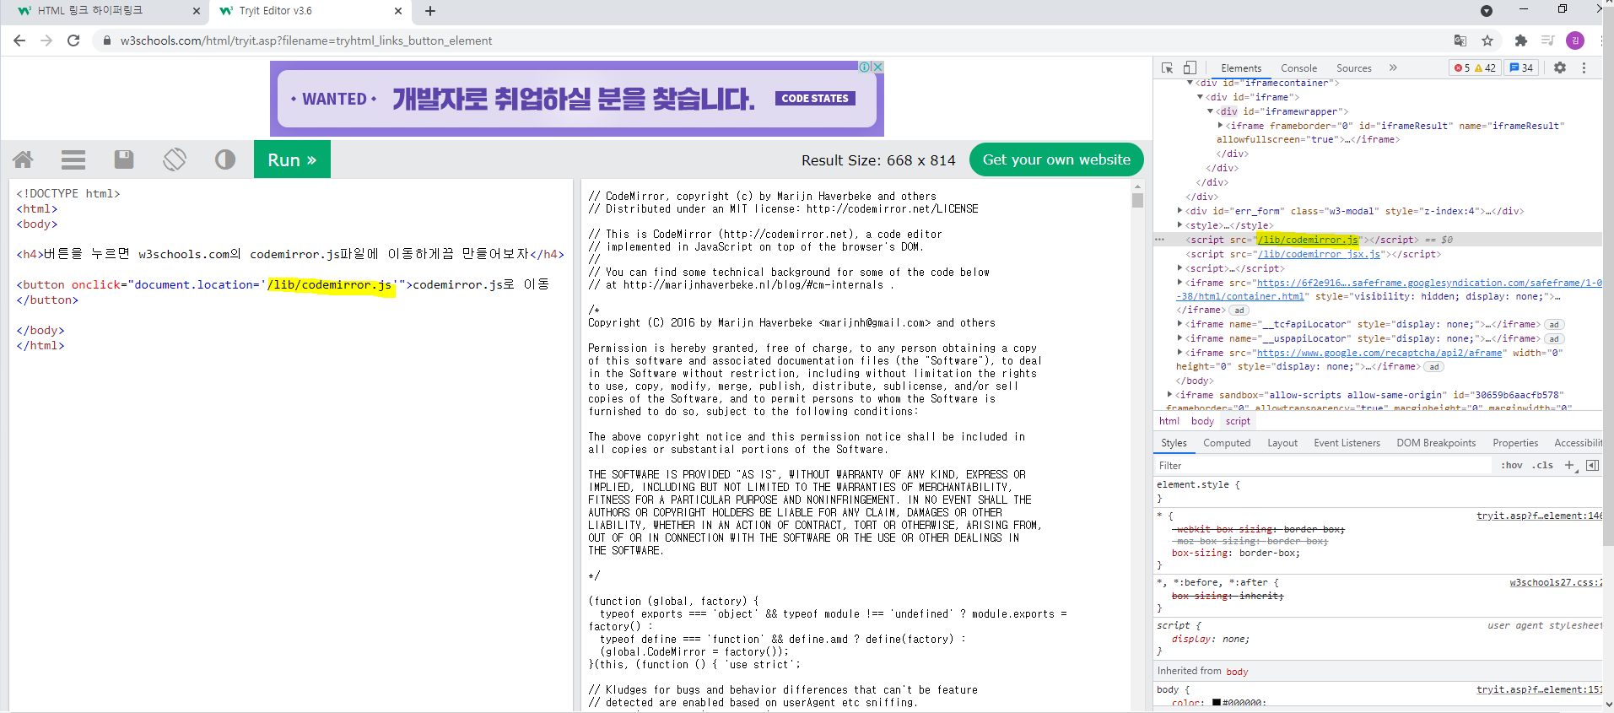Collapse the div id iframe node

(x=1200, y=97)
